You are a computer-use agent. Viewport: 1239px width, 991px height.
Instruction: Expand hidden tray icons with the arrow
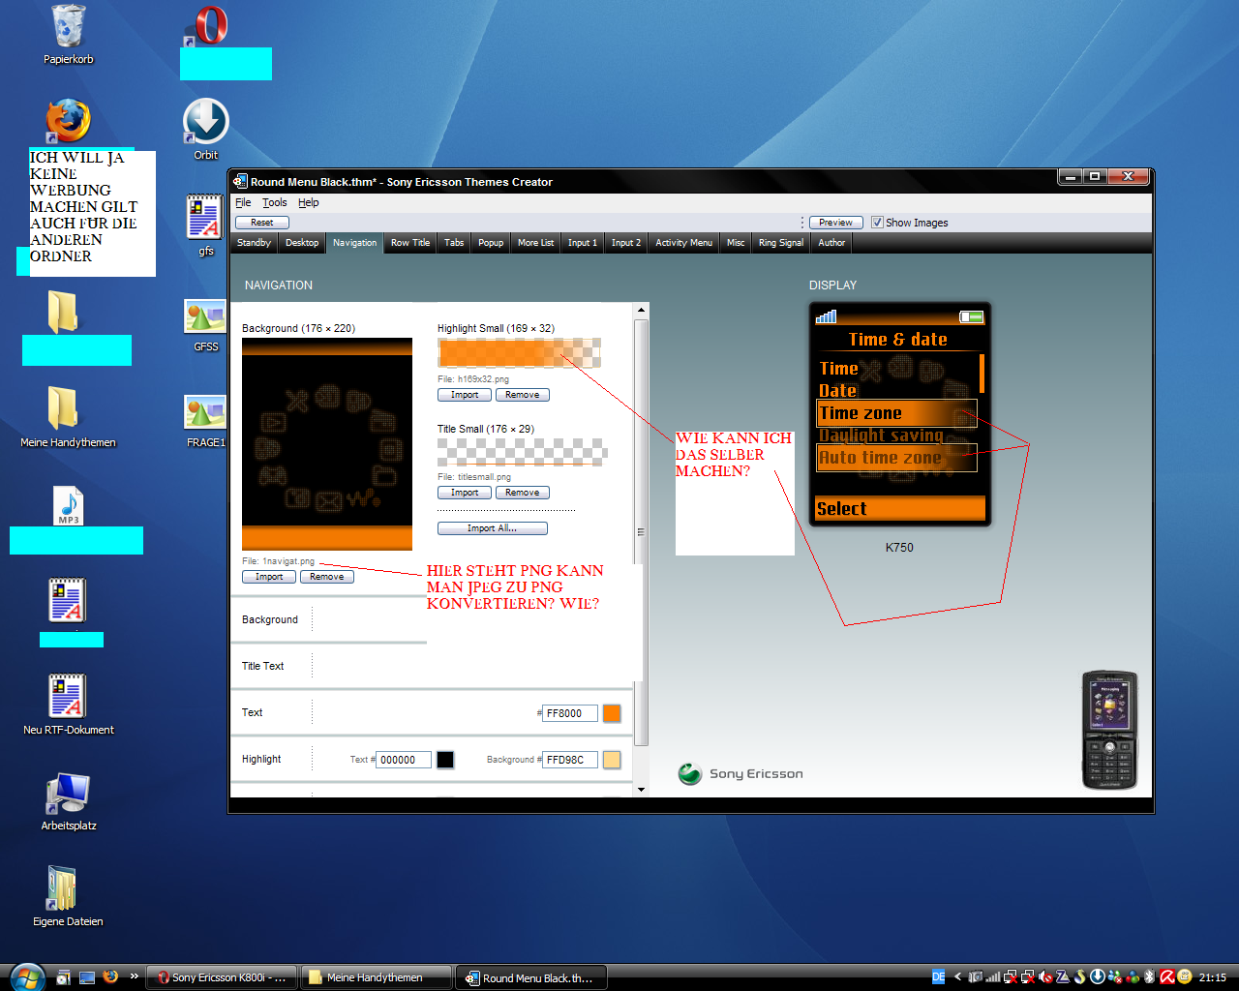pyautogui.click(x=957, y=977)
